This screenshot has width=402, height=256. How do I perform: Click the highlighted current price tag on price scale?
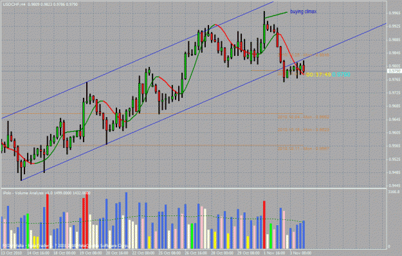tap(394, 71)
